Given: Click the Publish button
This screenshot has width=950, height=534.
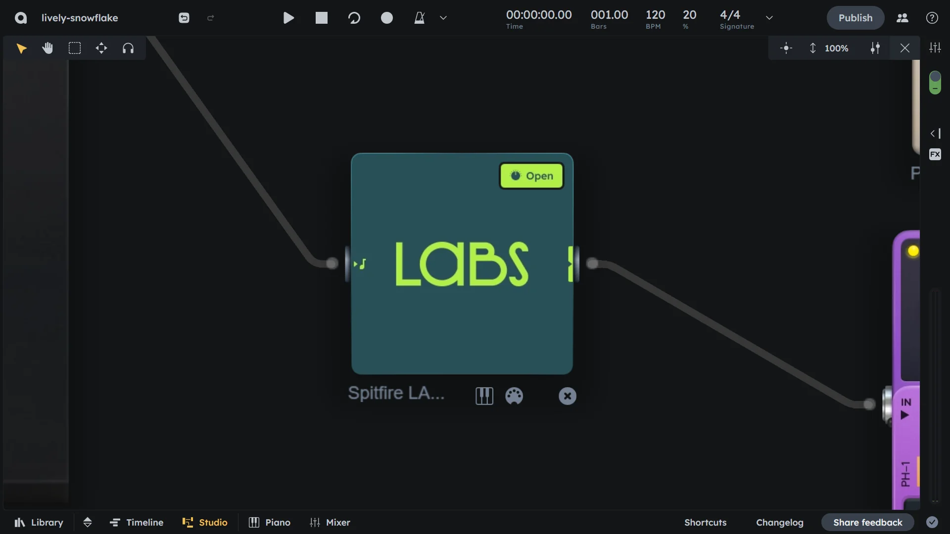Looking at the screenshot, I should pyautogui.click(x=855, y=18).
